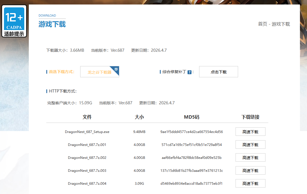Click the blue question mark help icon

(189, 72)
